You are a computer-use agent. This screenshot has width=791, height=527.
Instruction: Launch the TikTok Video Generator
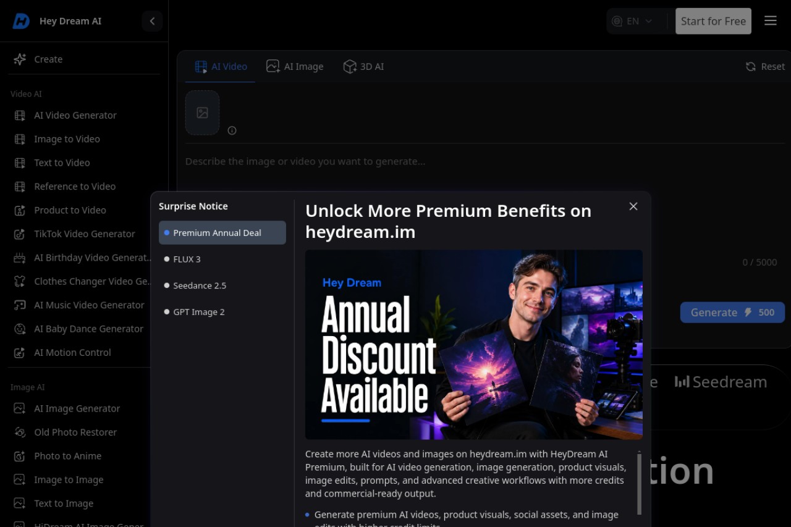[84, 234]
